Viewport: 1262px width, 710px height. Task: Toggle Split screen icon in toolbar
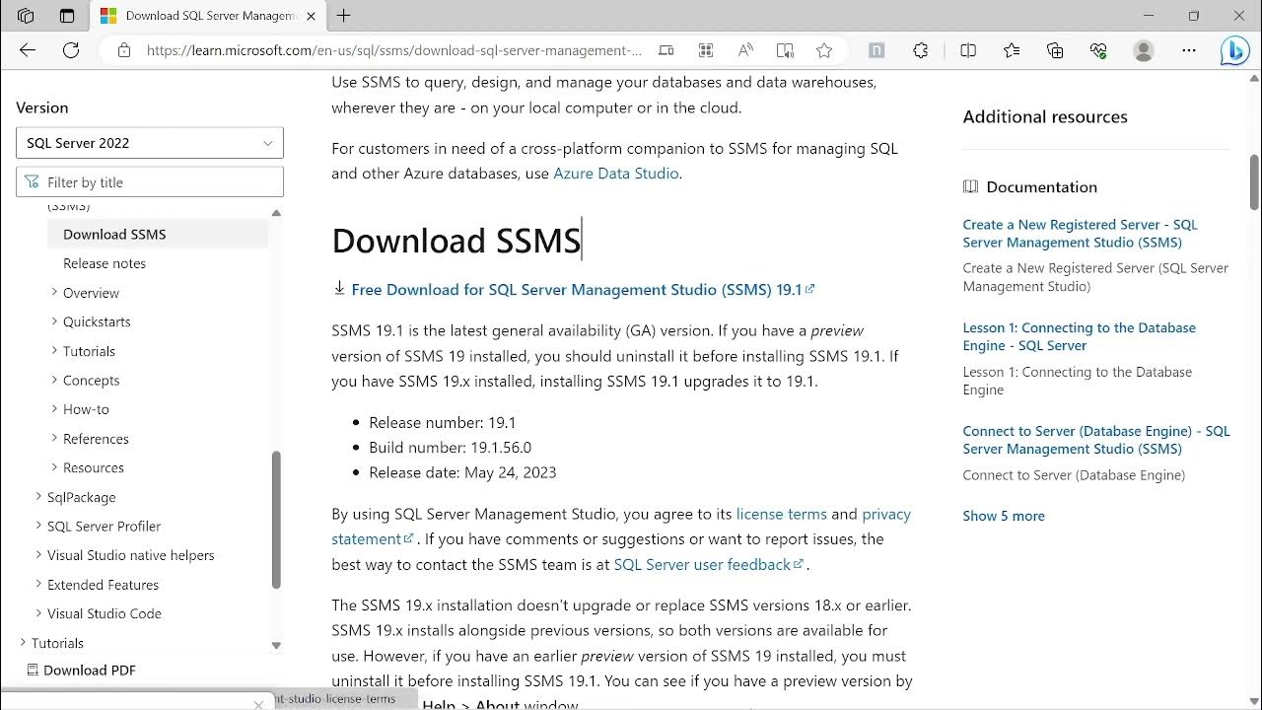click(x=968, y=50)
